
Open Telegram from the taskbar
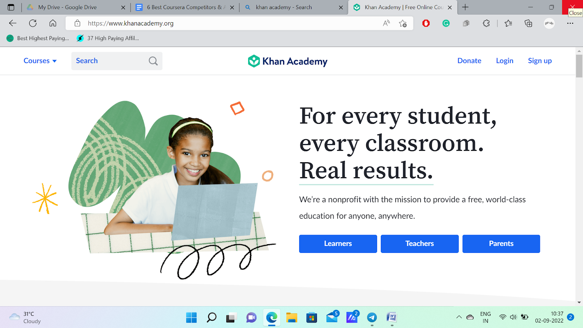pyautogui.click(x=372, y=317)
